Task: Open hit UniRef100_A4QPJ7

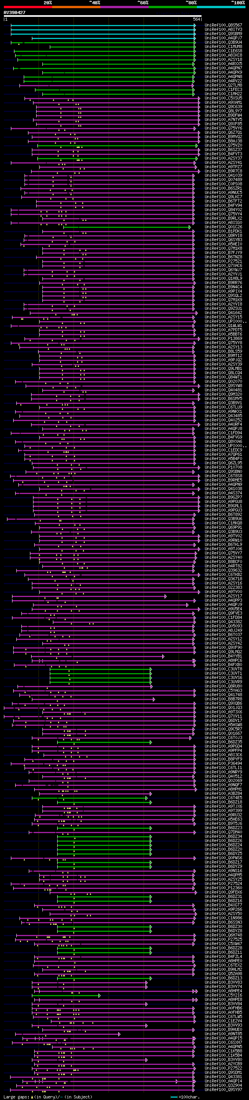Action: pos(223,38)
